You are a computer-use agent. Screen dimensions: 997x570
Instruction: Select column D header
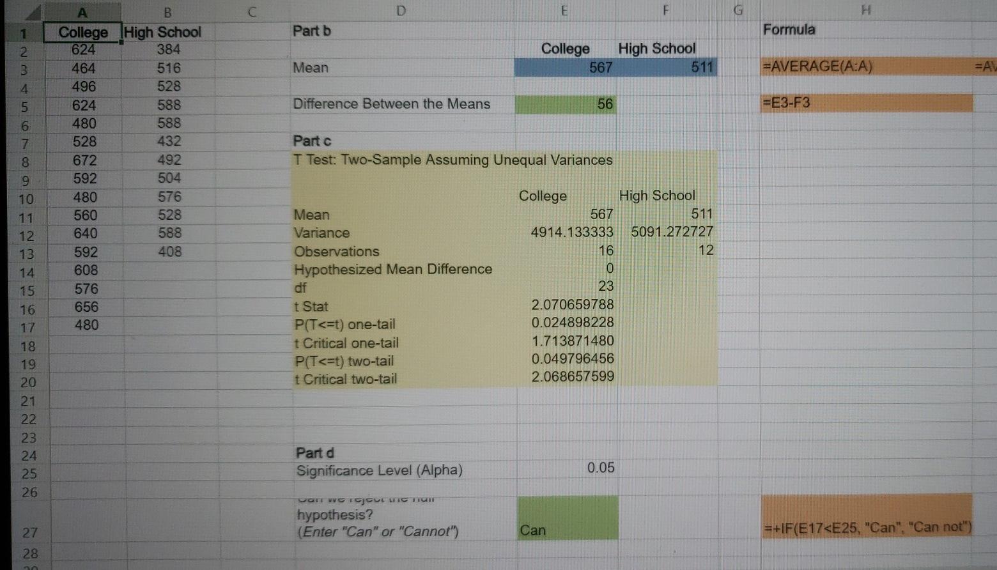coord(401,11)
